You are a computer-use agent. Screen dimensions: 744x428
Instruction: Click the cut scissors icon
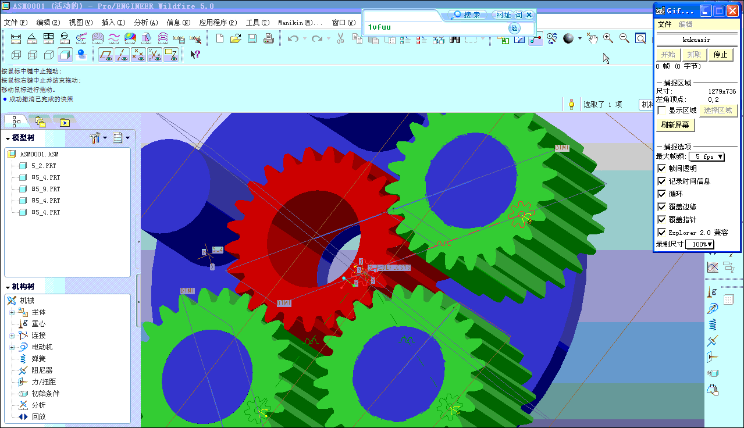click(341, 38)
